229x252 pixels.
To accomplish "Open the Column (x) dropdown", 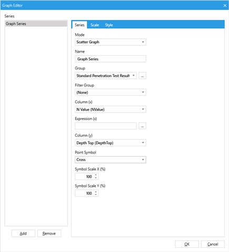I will [111, 109].
